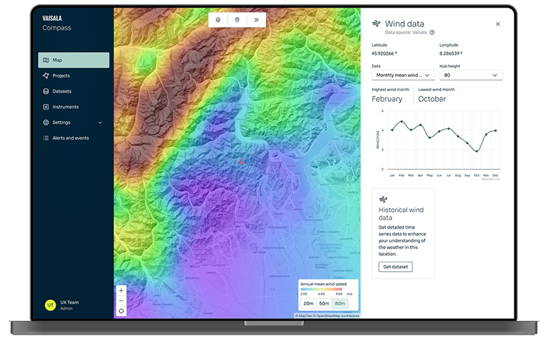Open the Hub height dropdown
548x341 pixels.
[x=472, y=75]
